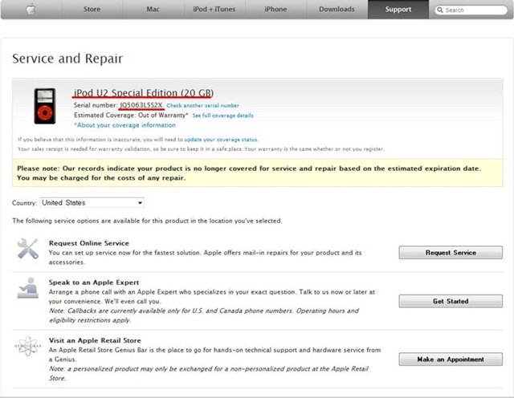
Task: Open the Downloads navigation tab
Action: point(337,9)
